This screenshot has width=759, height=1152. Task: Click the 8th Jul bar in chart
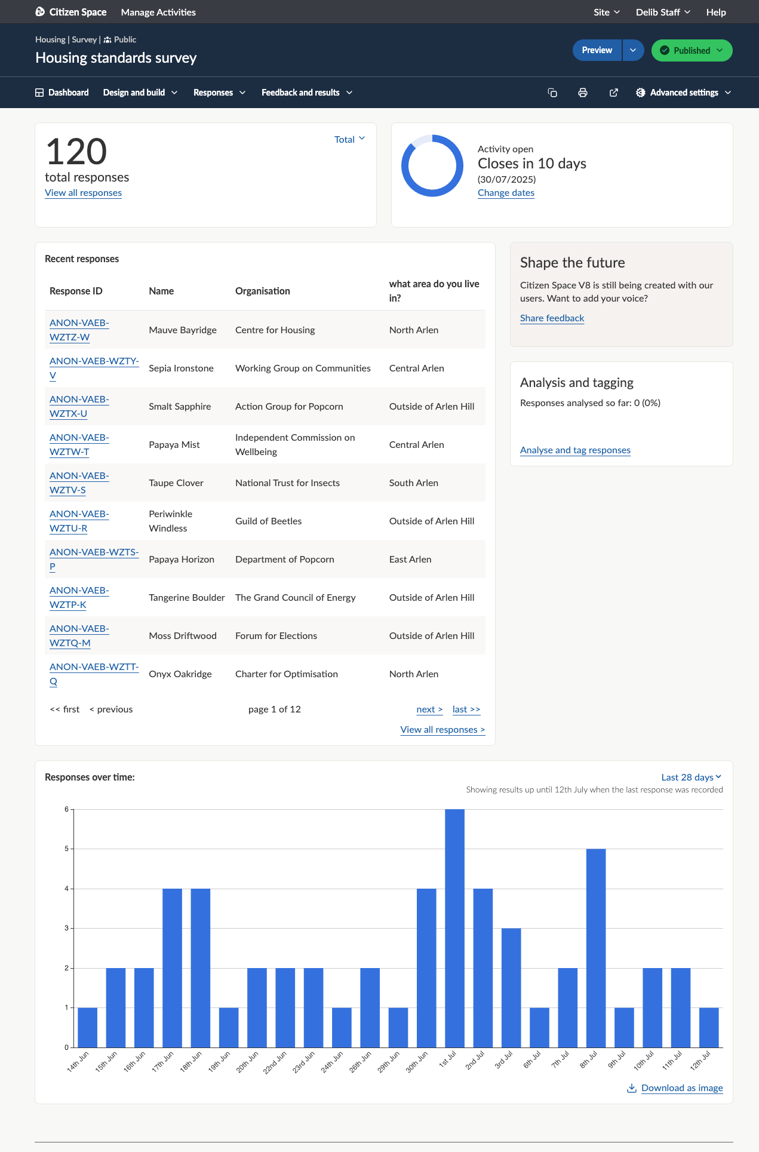596,948
